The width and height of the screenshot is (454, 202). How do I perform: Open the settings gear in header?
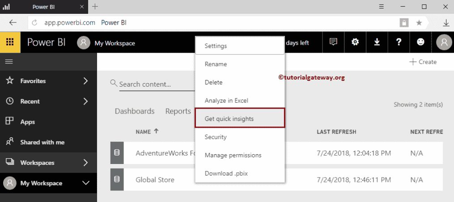pos(355,42)
